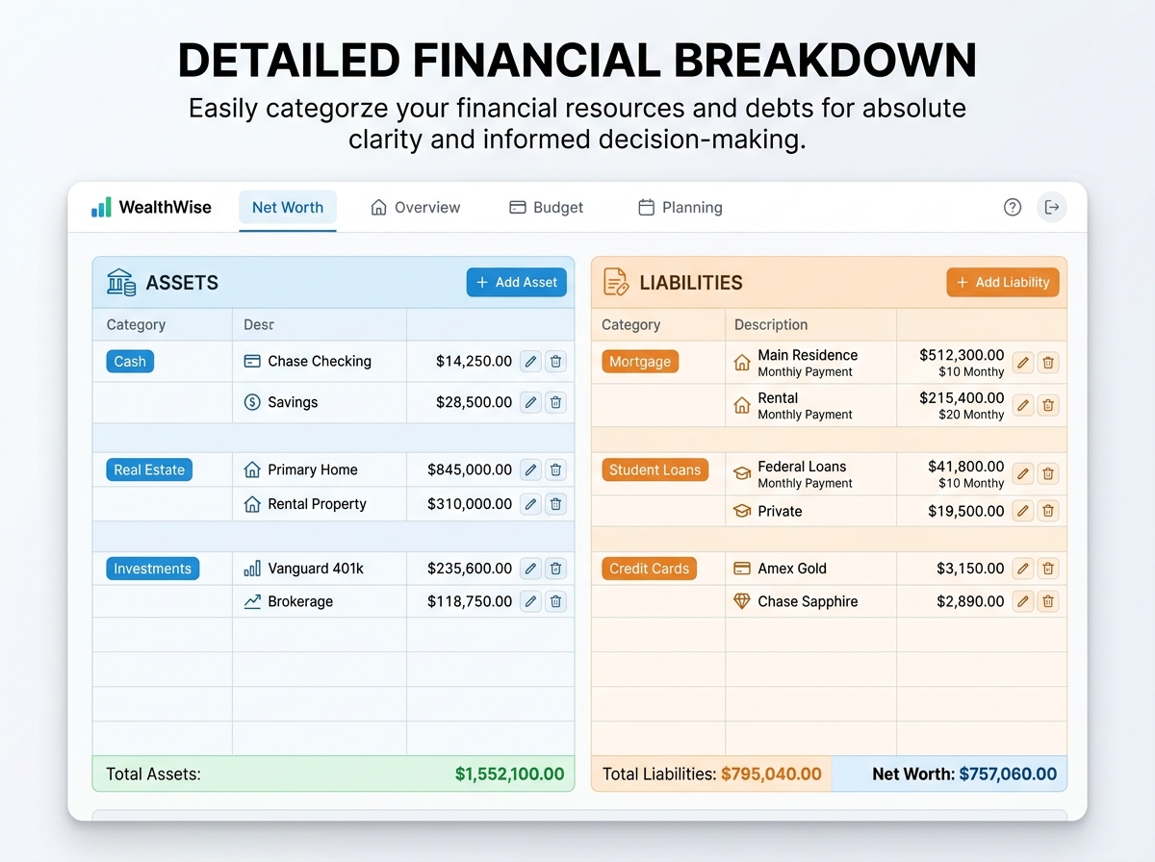The height and width of the screenshot is (862, 1155).
Task: Click the Student Loans category badge
Action: click(x=654, y=470)
